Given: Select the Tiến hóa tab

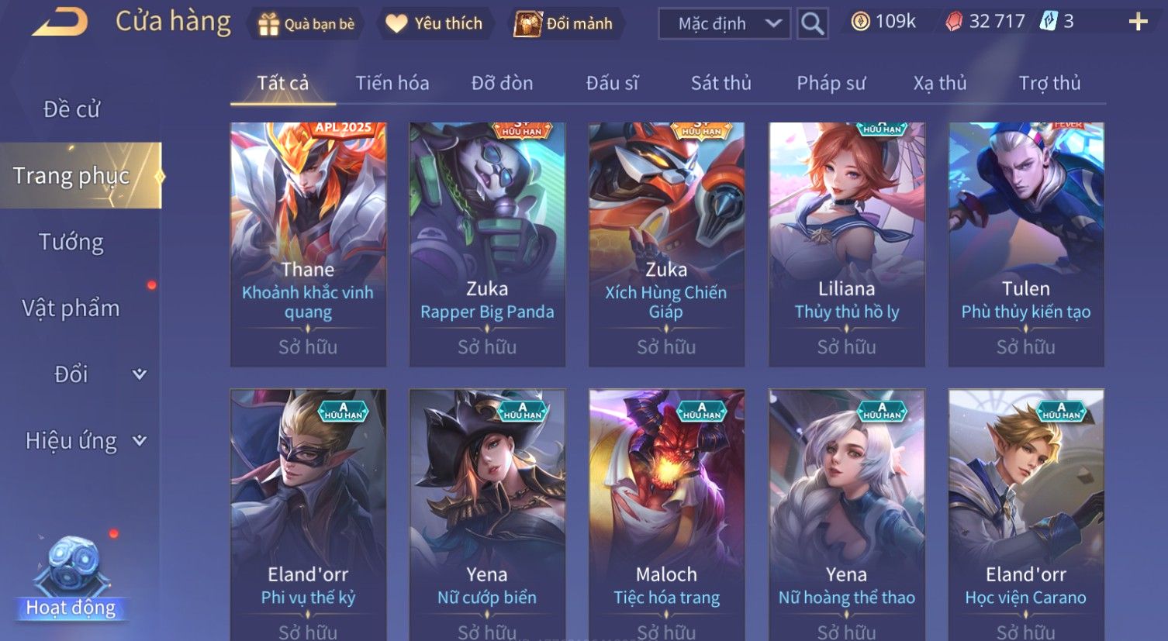Looking at the screenshot, I should pos(392,83).
